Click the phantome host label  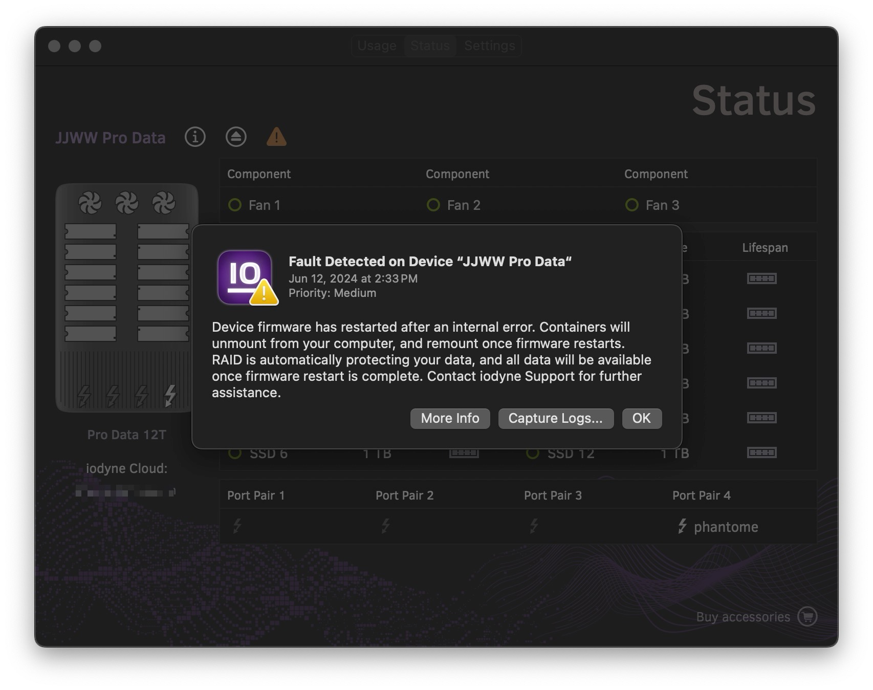[726, 527]
